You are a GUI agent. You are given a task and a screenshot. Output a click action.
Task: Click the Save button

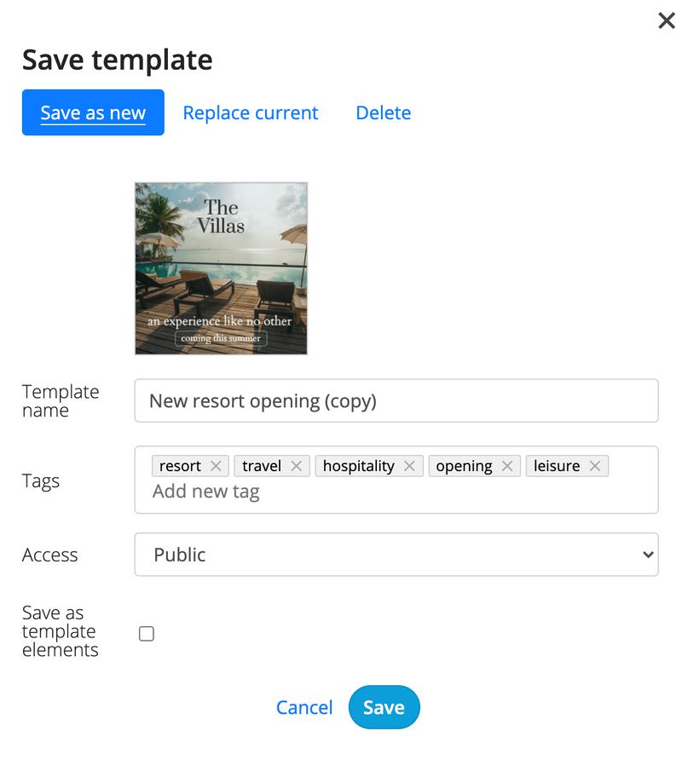click(x=384, y=707)
